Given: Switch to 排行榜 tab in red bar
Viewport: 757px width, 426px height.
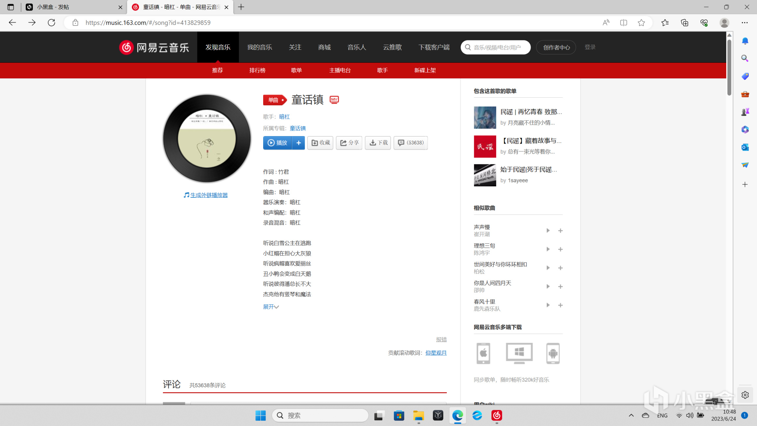Looking at the screenshot, I should pyautogui.click(x=257, y=70).
